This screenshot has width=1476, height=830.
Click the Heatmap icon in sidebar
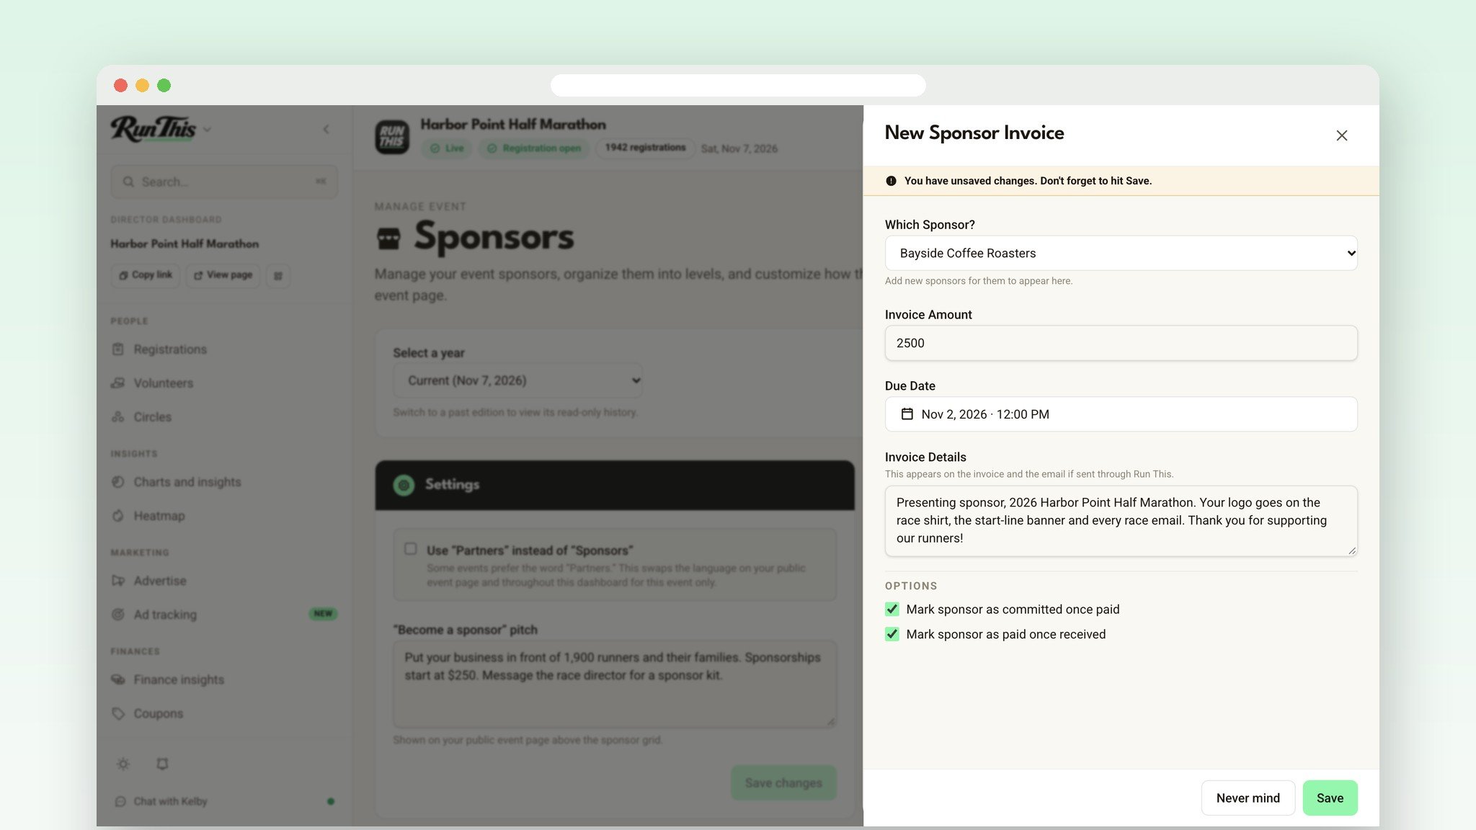(118, 516)
